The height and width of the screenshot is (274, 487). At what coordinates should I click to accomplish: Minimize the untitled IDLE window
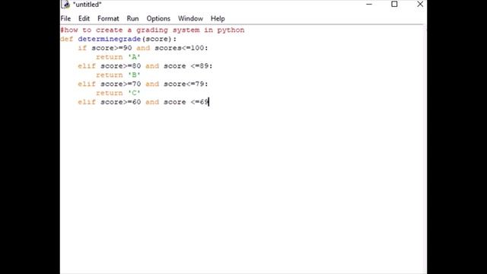[x=369, y=5]
